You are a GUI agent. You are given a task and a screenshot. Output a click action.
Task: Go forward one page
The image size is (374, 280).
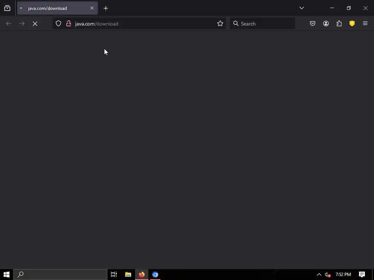22,24
